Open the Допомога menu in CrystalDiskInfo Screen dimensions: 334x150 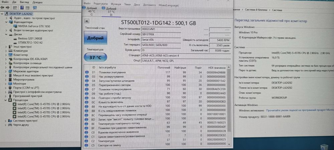[x=149, y=5]
